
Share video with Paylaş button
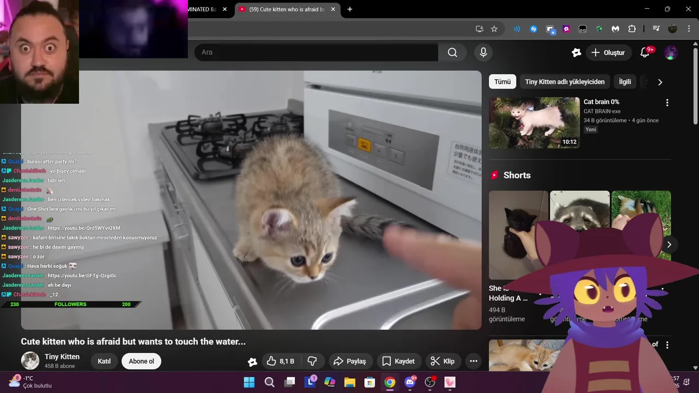(350, 361)
